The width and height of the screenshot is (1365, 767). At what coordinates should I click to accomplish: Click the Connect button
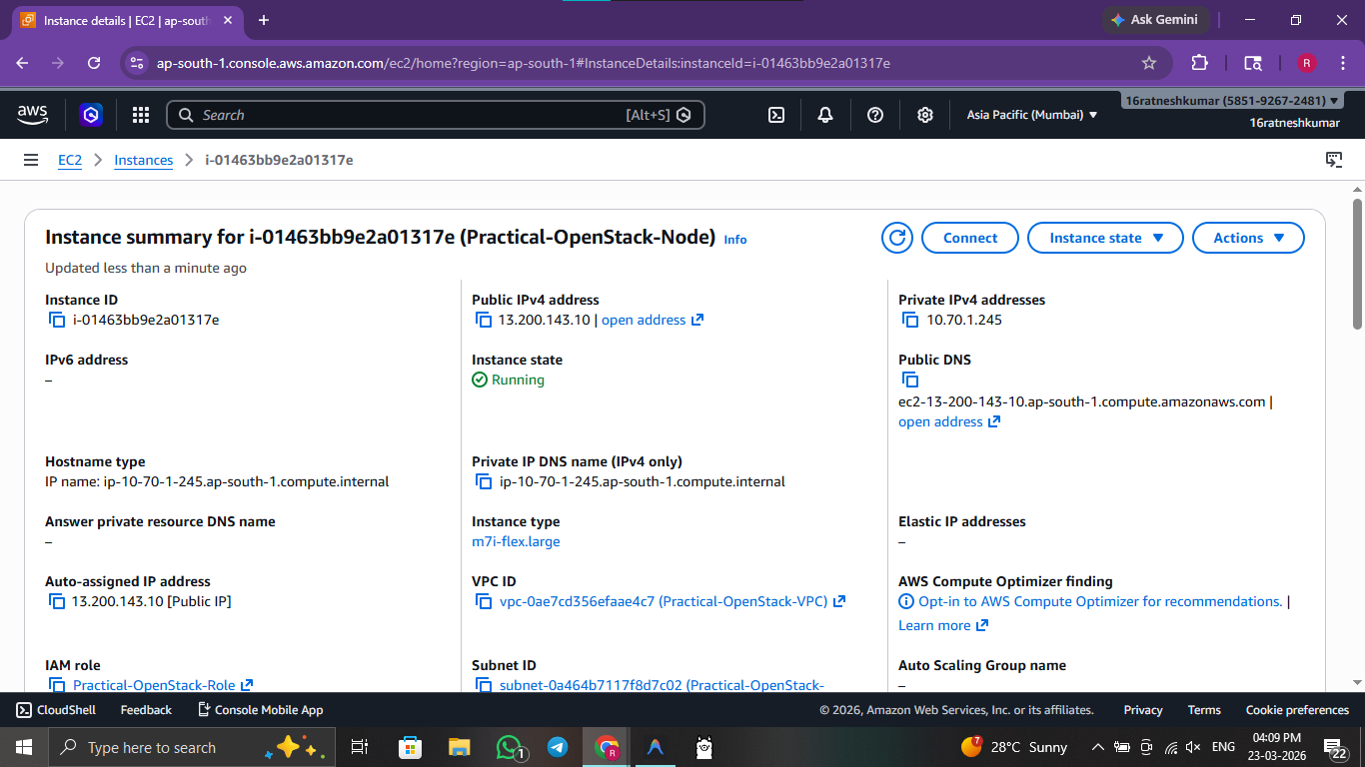point(970,238)
